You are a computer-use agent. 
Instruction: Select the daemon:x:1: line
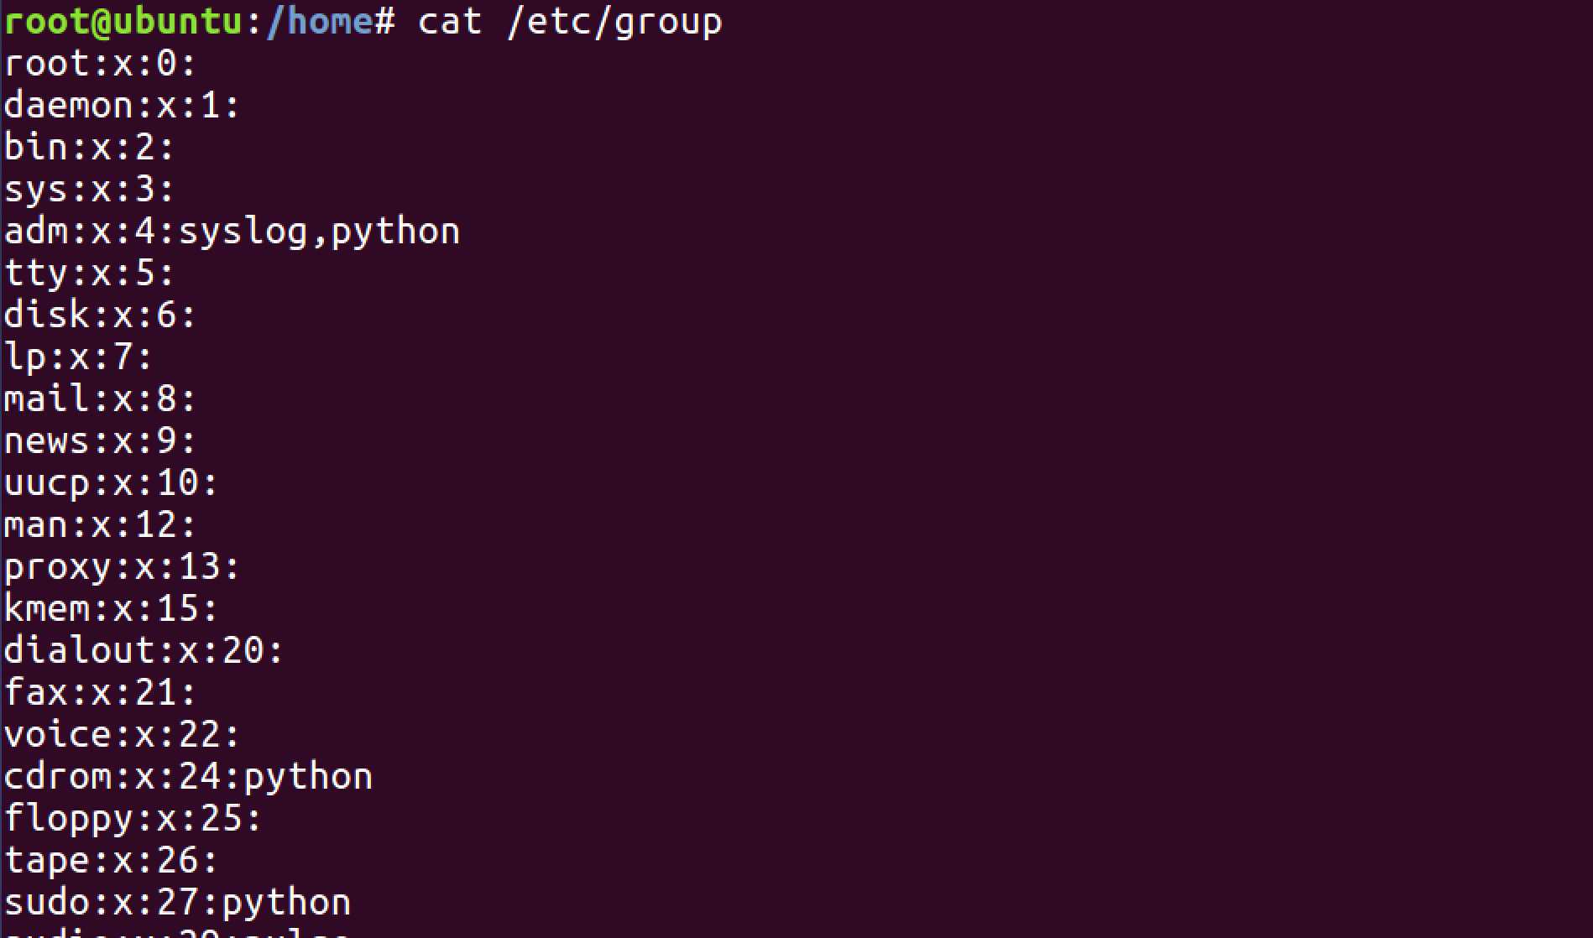122,106
